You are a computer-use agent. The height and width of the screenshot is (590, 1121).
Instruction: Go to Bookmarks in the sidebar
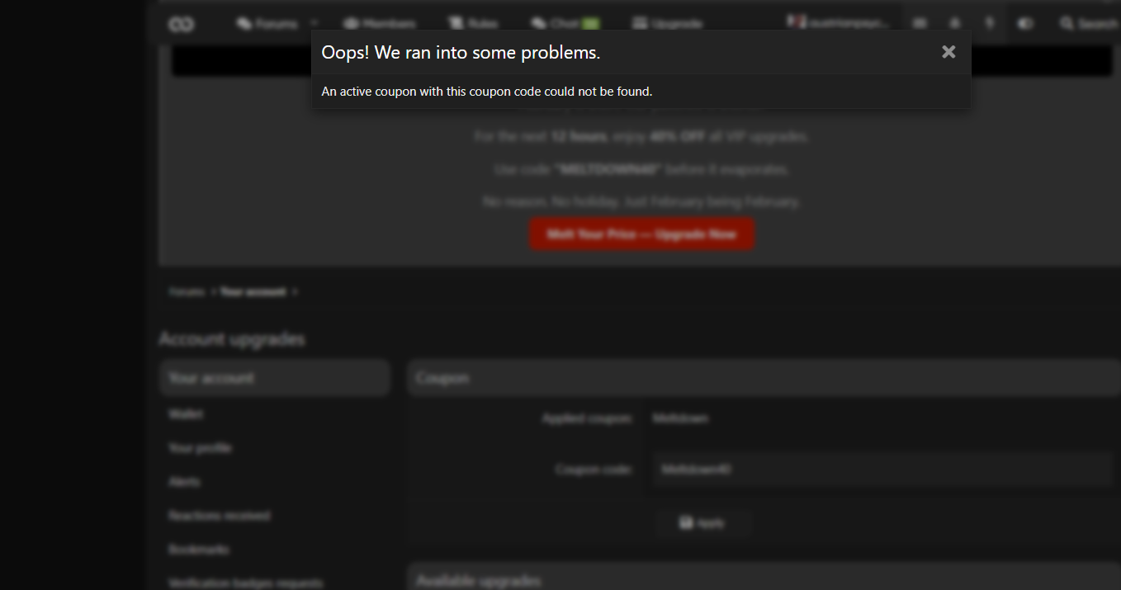(x=199, y=549)
